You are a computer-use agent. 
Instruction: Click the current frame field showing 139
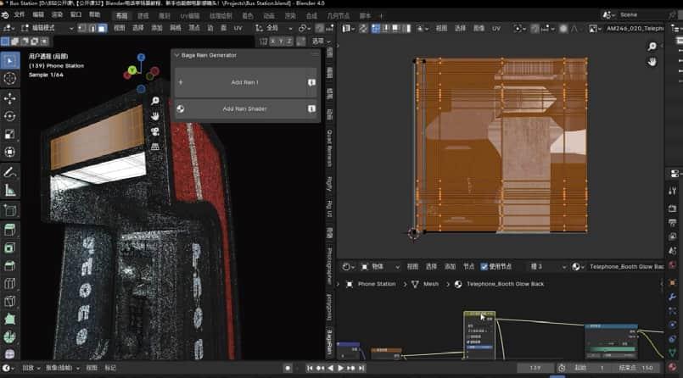click(x=535, y=368)
